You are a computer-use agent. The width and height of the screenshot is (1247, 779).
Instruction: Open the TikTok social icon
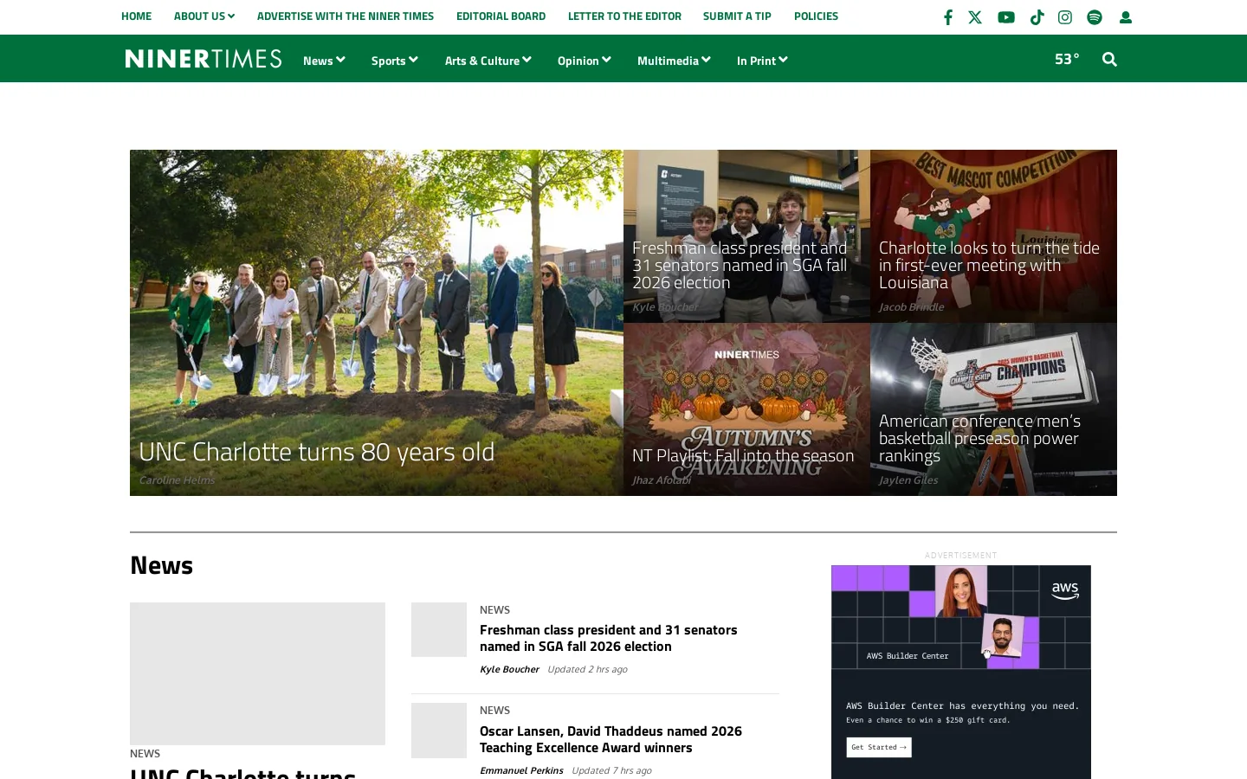pos(1037,17)
